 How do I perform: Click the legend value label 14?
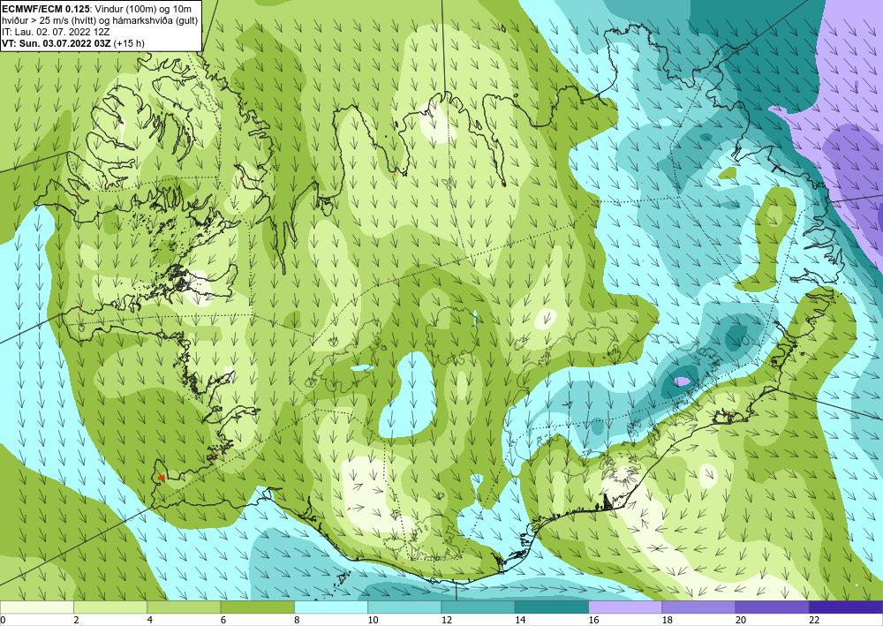[520, 620]
